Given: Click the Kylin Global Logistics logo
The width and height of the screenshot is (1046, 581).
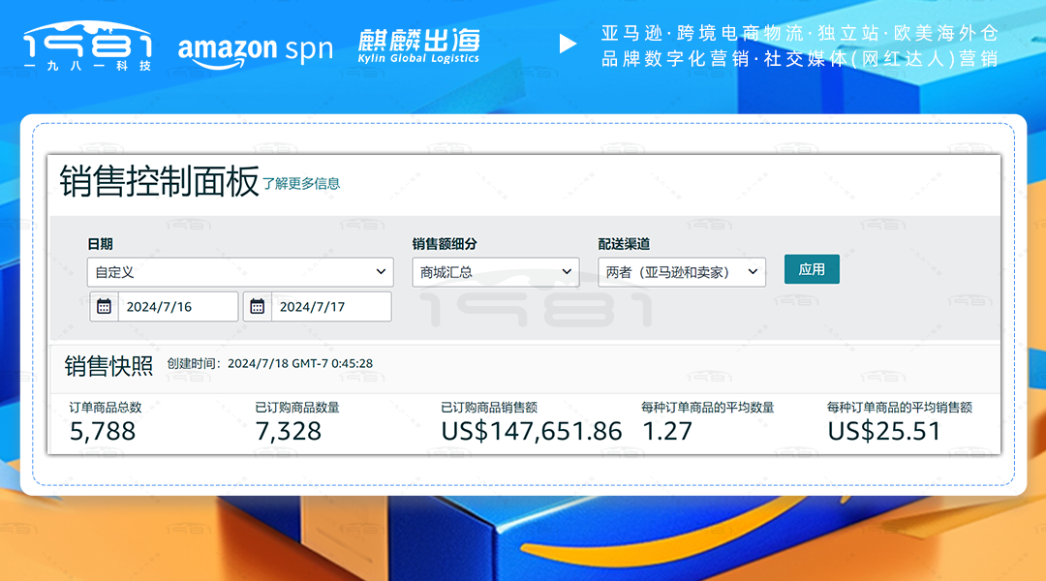Looking at the screenshot, I should (418, 46).
